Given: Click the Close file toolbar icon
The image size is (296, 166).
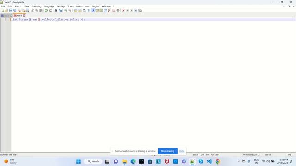Looking at the screenshot, I should [19, 10].
